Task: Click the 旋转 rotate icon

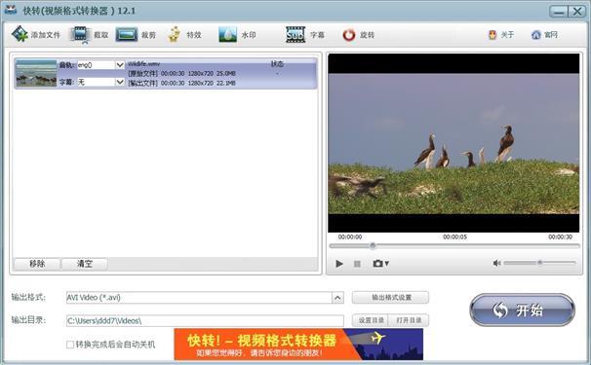Action: (349, 35)
